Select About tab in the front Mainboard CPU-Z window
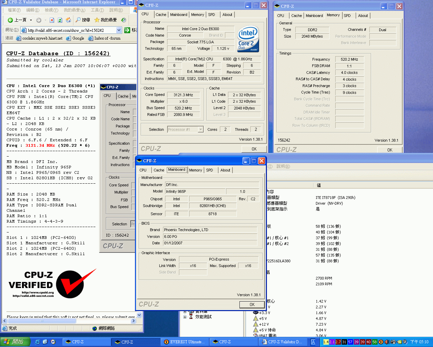The height and width of the screenshot is (347, 433). (225, 170)
